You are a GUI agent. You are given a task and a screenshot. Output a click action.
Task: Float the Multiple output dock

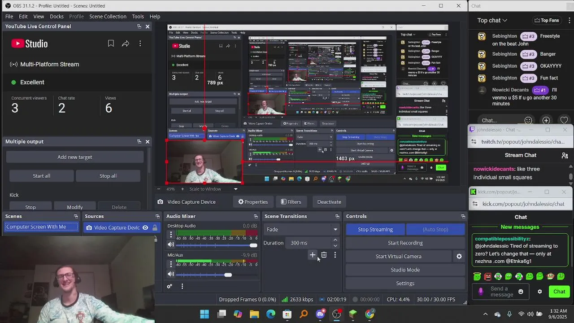139,141
